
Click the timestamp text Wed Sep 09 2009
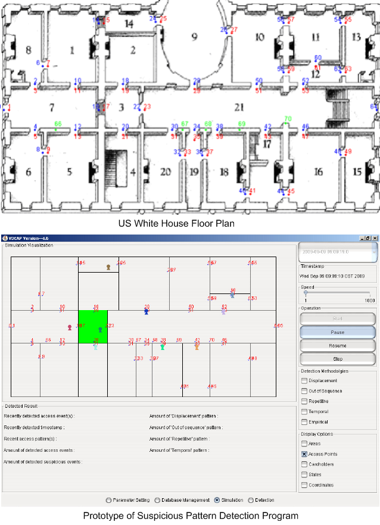tap(332, 276)
